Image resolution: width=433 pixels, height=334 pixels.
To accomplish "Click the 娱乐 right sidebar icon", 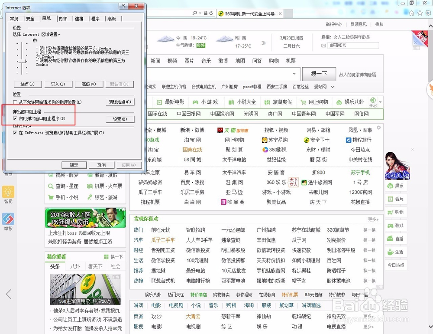I will click(390, 186).
